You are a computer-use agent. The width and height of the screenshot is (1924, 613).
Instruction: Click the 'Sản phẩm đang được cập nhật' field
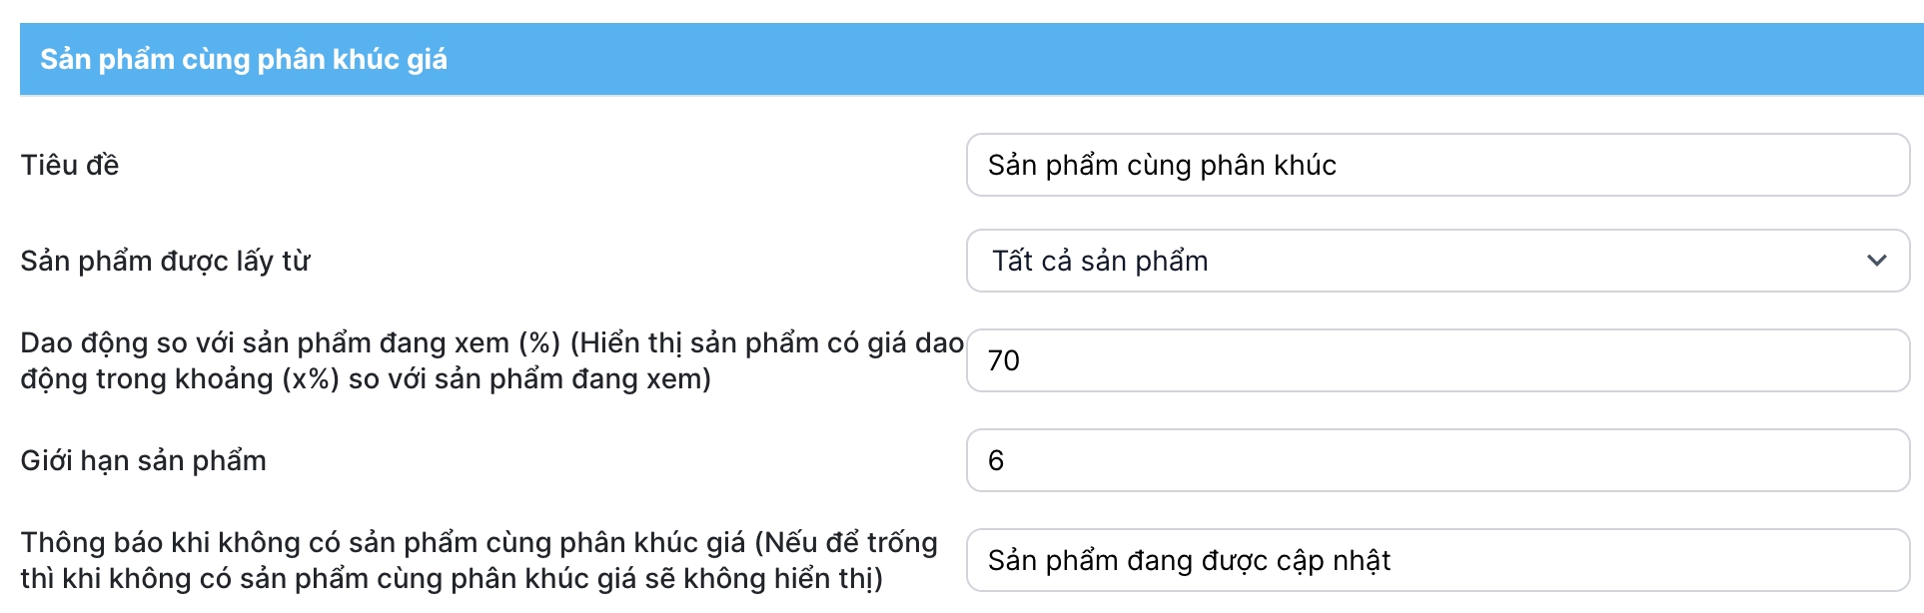point(1437,560)
